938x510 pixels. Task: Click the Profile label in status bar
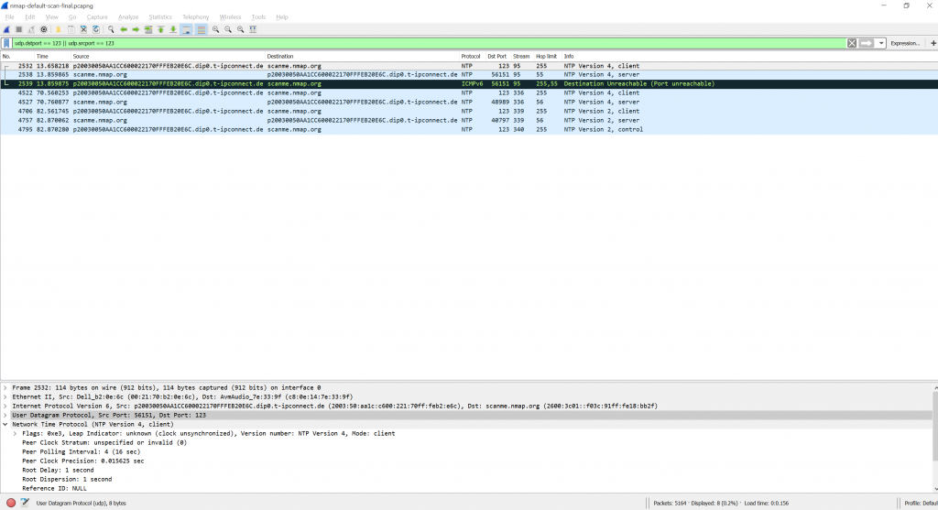[920, 503]
